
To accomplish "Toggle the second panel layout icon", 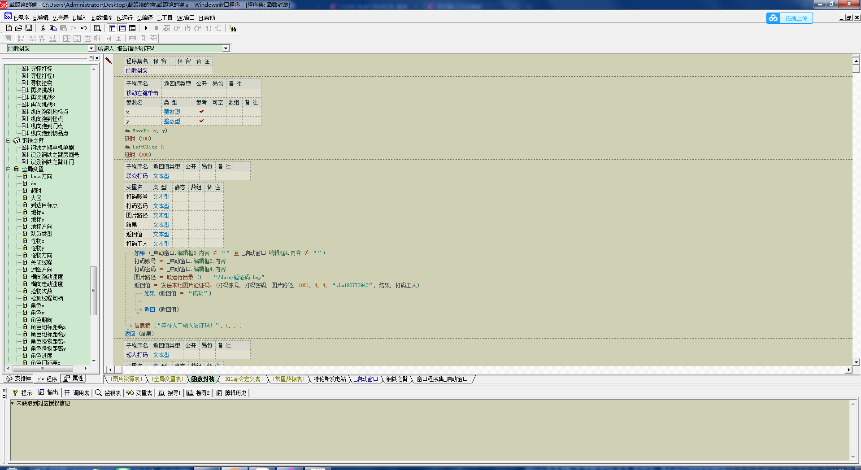I will (x=122, y=28).
